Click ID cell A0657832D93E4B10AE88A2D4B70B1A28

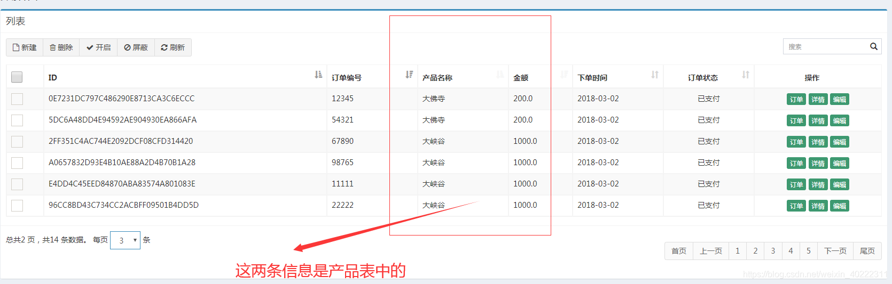(122, 163)
